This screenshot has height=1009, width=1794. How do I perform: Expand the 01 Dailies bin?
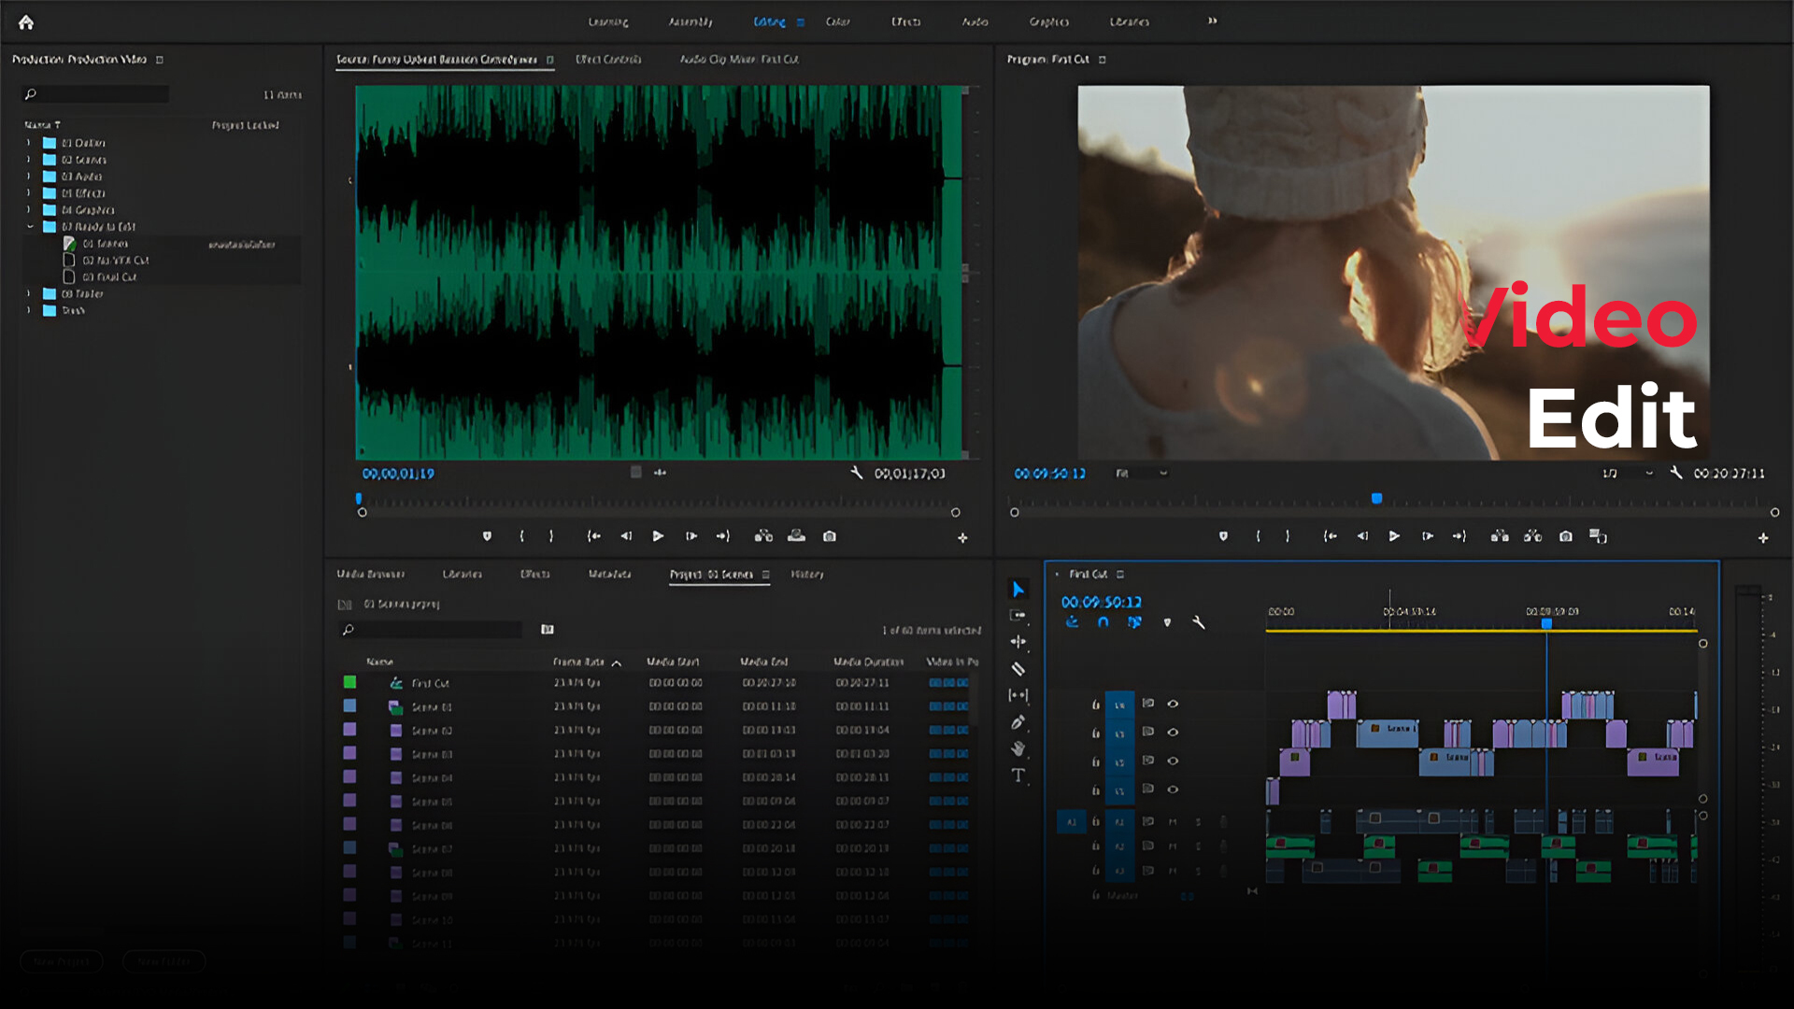coord(29,143)
